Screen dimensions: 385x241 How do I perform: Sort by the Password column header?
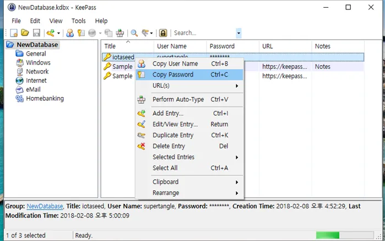click(232, 46)
